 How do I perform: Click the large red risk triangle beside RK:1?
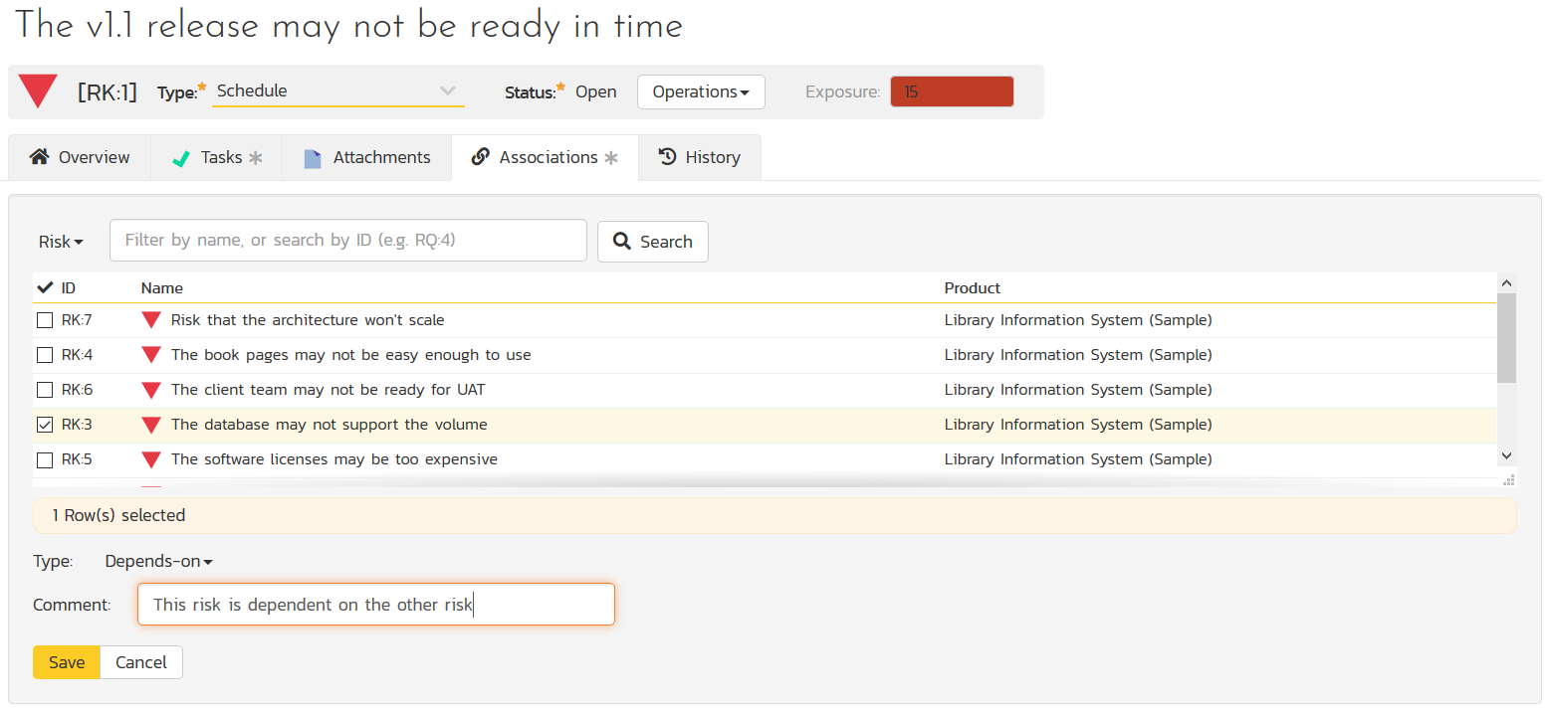click(40, 91)
